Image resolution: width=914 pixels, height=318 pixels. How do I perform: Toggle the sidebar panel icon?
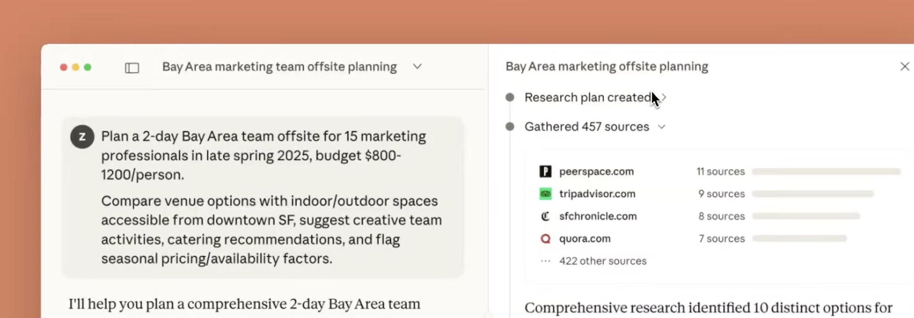point(132,68)
